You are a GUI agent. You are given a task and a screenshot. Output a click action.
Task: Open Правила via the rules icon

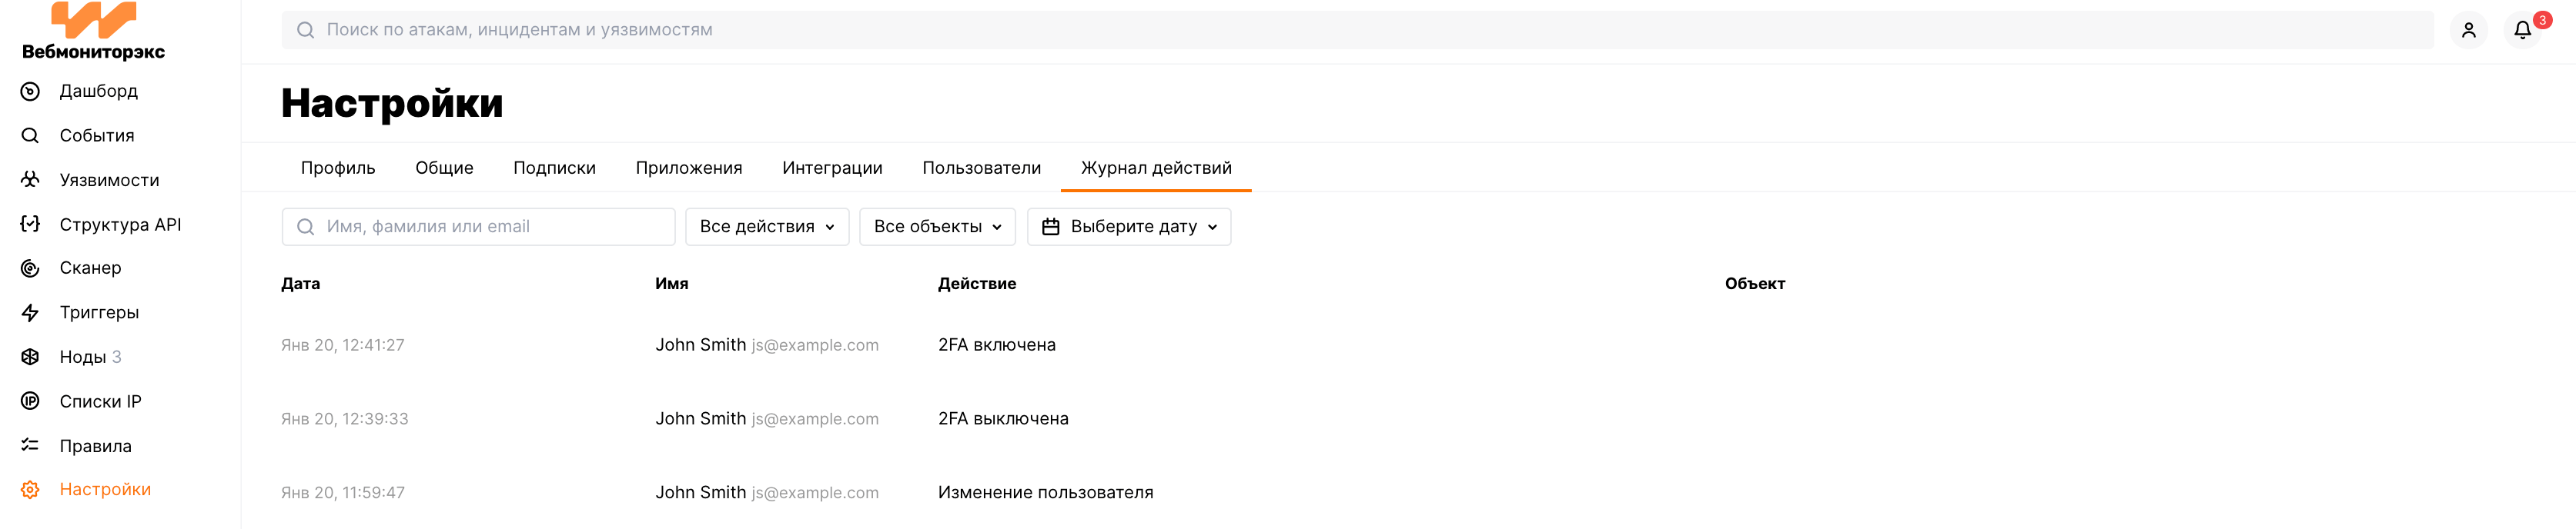tap(30, 445)
